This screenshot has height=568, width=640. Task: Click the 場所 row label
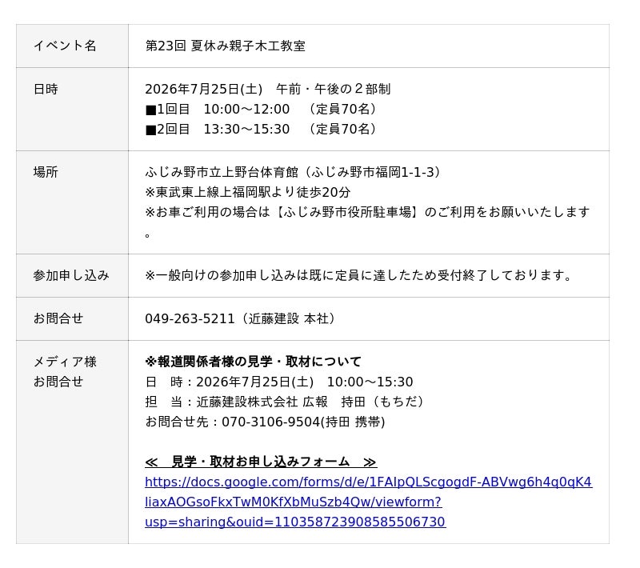tap(46, 172)
